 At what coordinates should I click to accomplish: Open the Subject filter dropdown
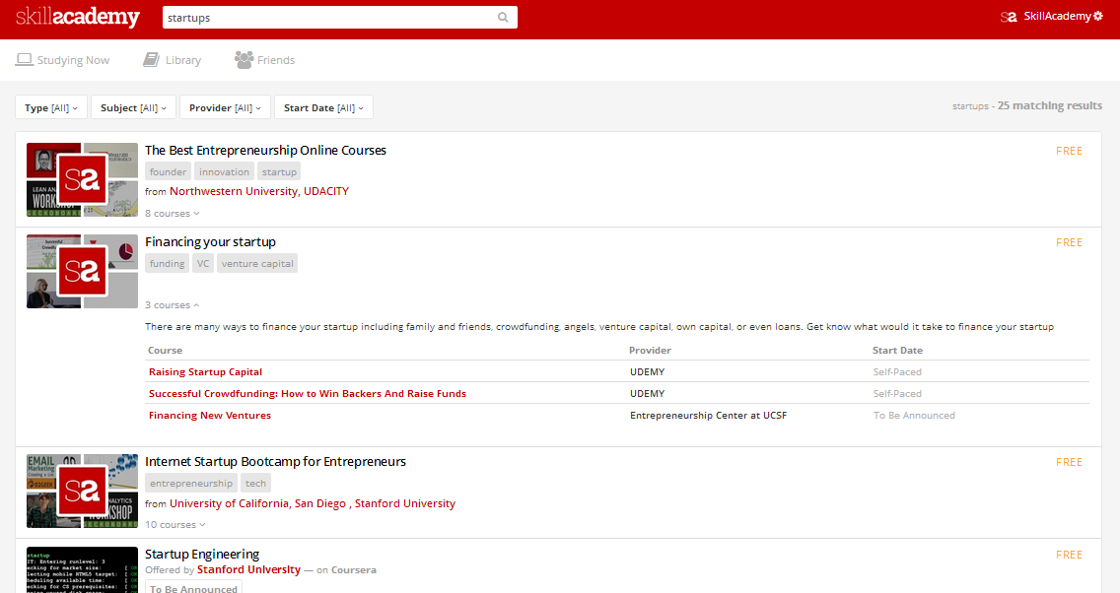click(133, 107)
